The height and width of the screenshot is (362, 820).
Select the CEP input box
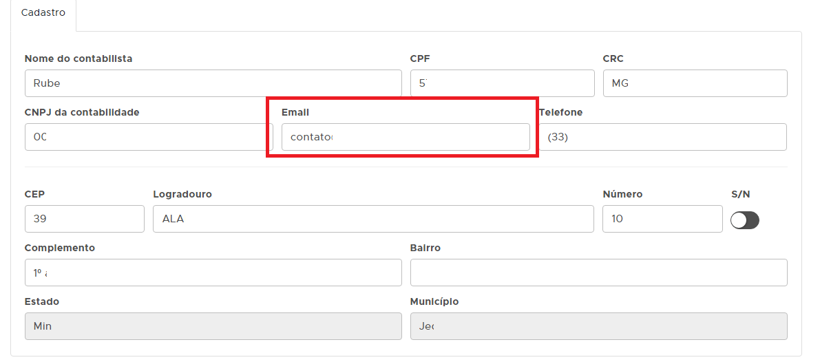point(84,219)
